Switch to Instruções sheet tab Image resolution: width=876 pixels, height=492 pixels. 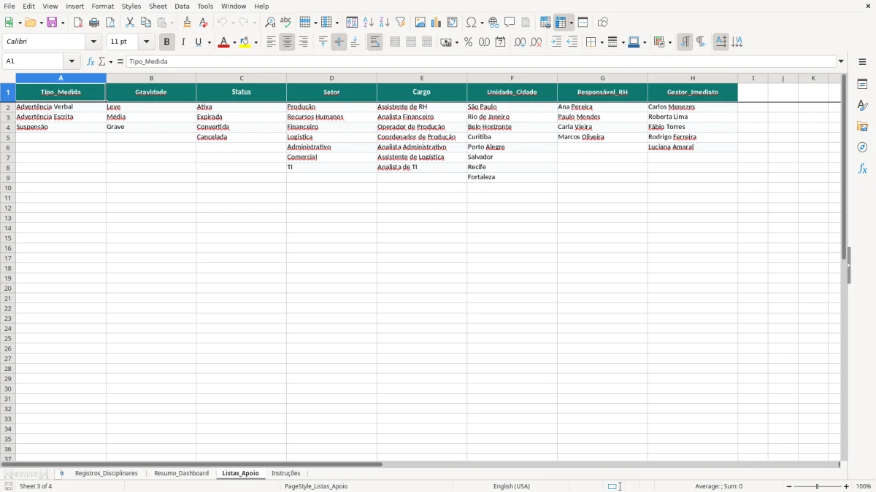pos(286,474)
